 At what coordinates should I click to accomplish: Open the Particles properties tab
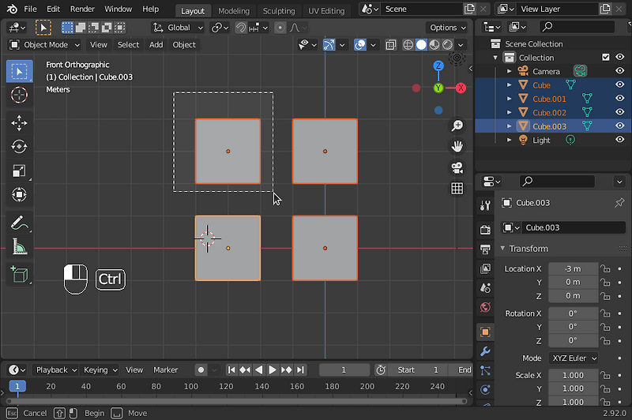pos(485,370)
